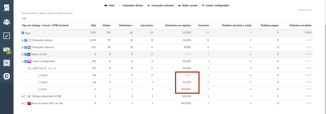Open the mail messages sidebar icon

point(6,50)
